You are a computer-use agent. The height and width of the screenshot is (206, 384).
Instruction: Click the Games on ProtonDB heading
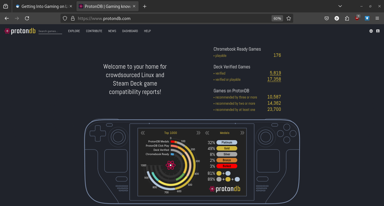pyautogui.click(x=231, y=91)
